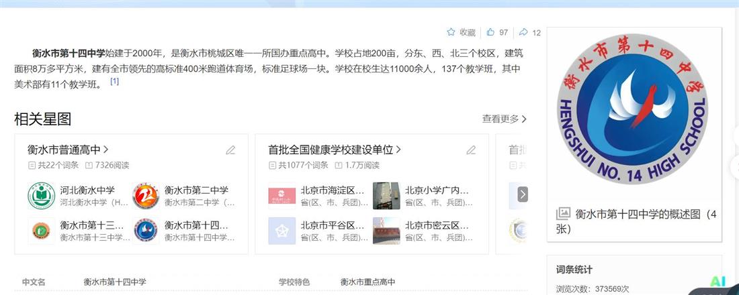
Task: Open the 衡水市普通高中 star map heading
Action: 68,150
